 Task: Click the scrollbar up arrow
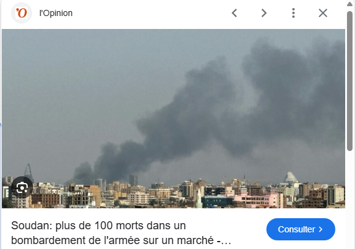click(x=350, y=4)
